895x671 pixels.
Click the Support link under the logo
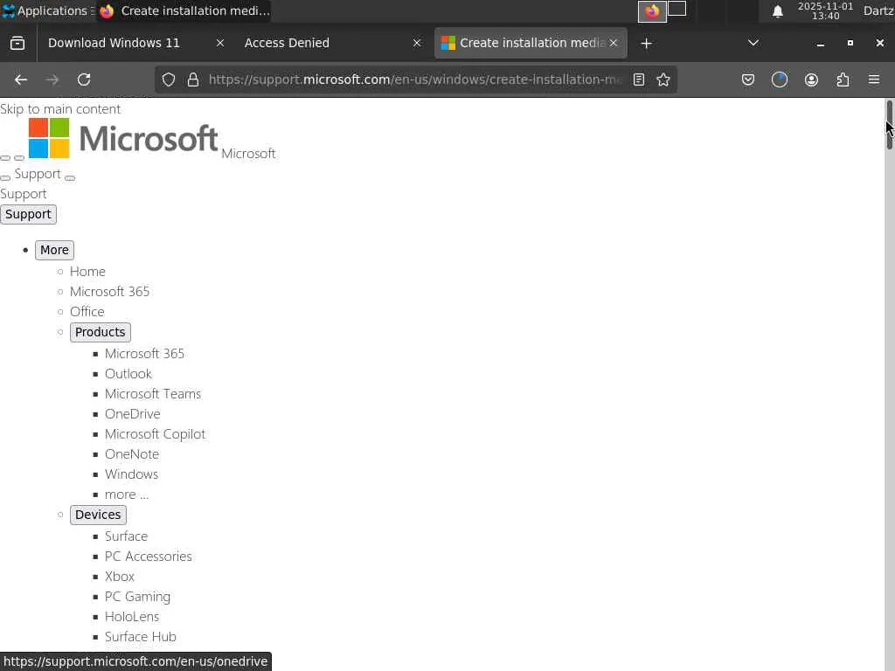[37, 174]
